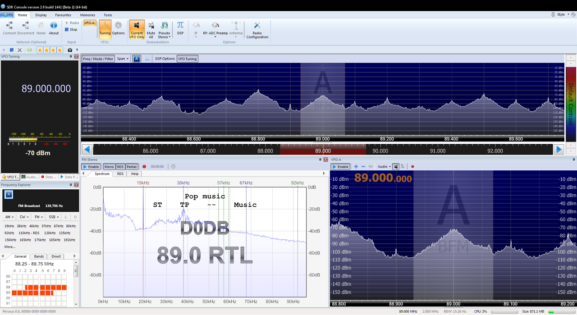
Task: Click the minus zoom icon in VFO-A panel
Action: (x=363, y=167)
